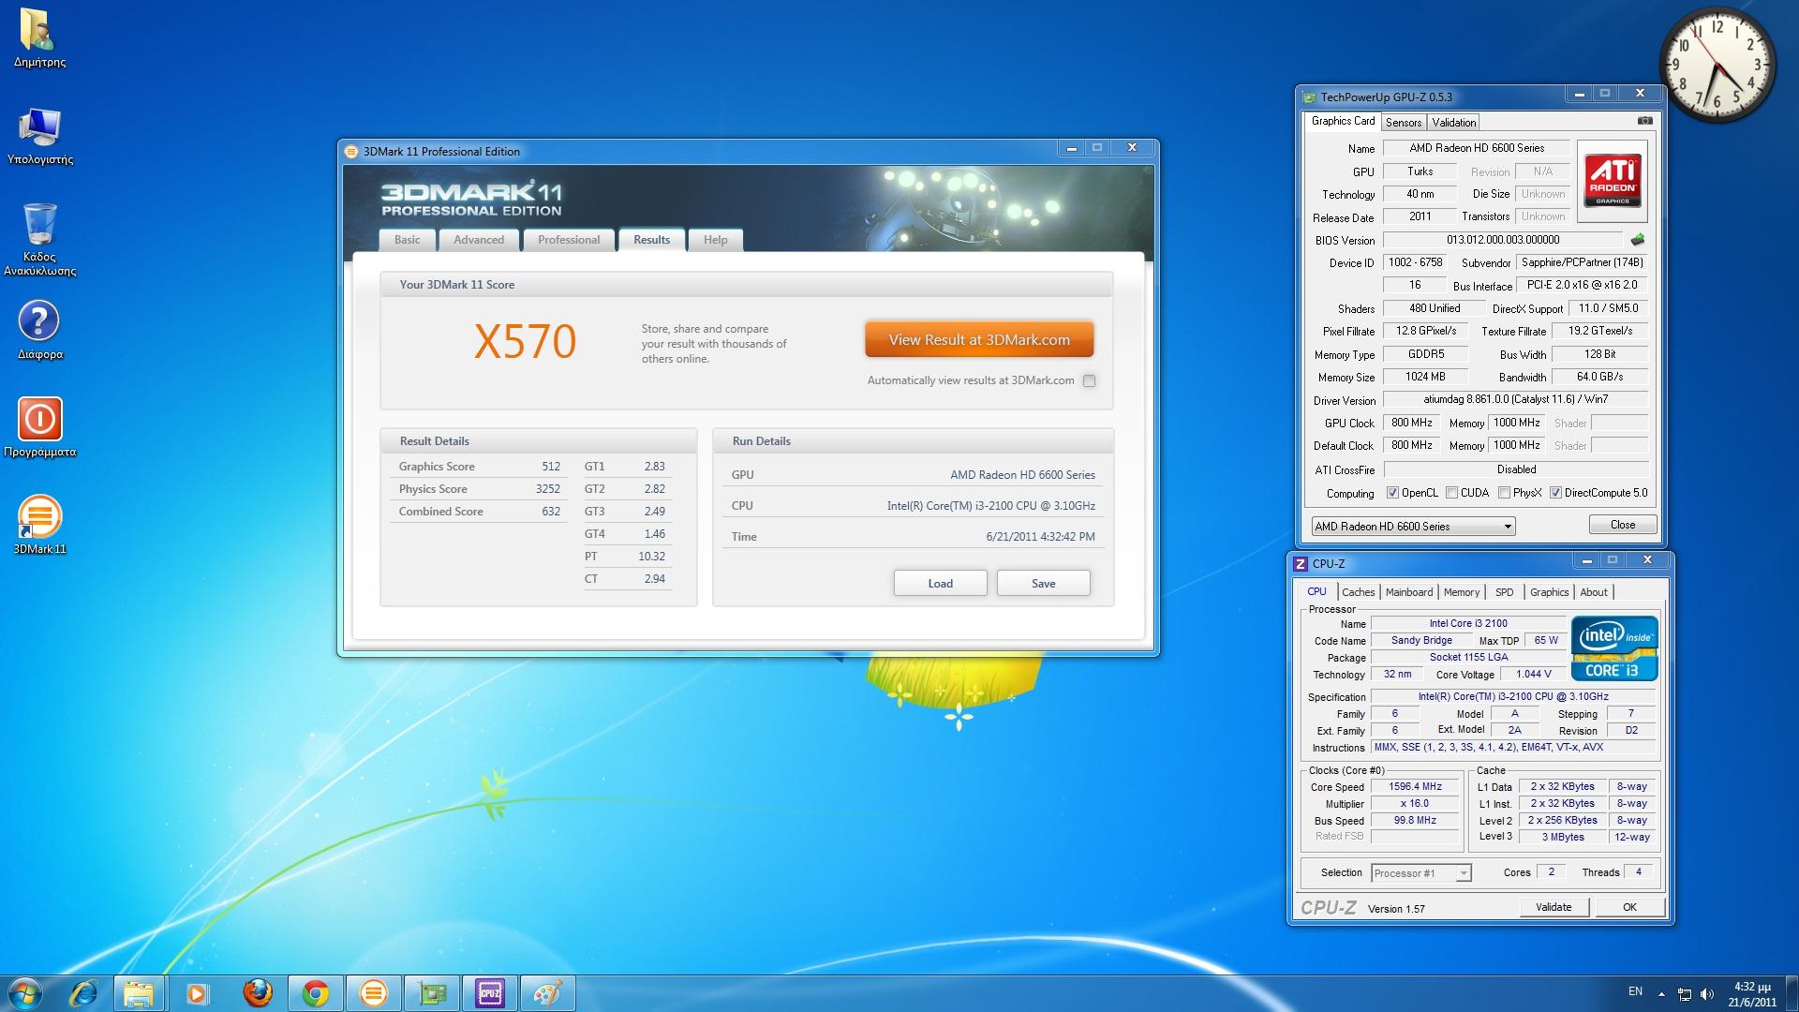1799x1012 pixels.
Task: Launch Firefox from the taskbar
Action: [257, 993]
